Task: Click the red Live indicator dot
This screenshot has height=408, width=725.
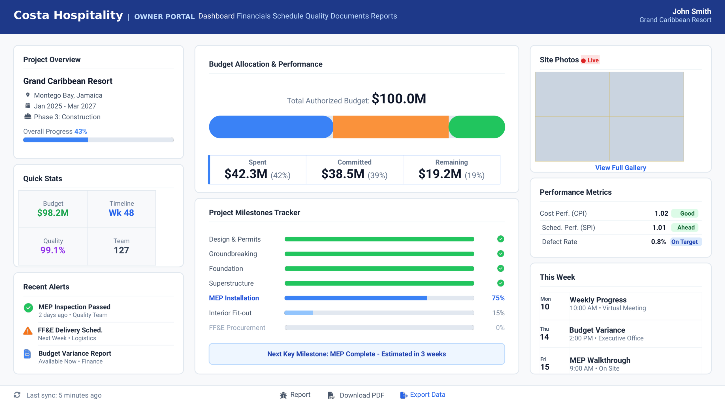Action: pos(583,61)
